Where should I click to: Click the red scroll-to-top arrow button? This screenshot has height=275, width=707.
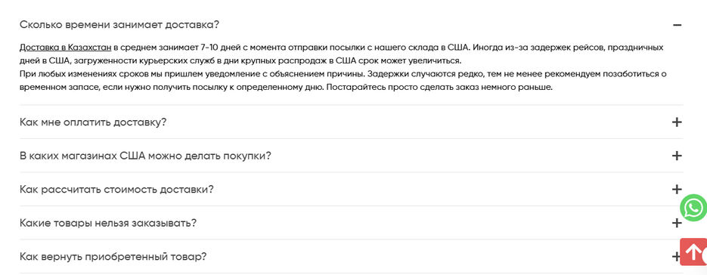point(693,252)
